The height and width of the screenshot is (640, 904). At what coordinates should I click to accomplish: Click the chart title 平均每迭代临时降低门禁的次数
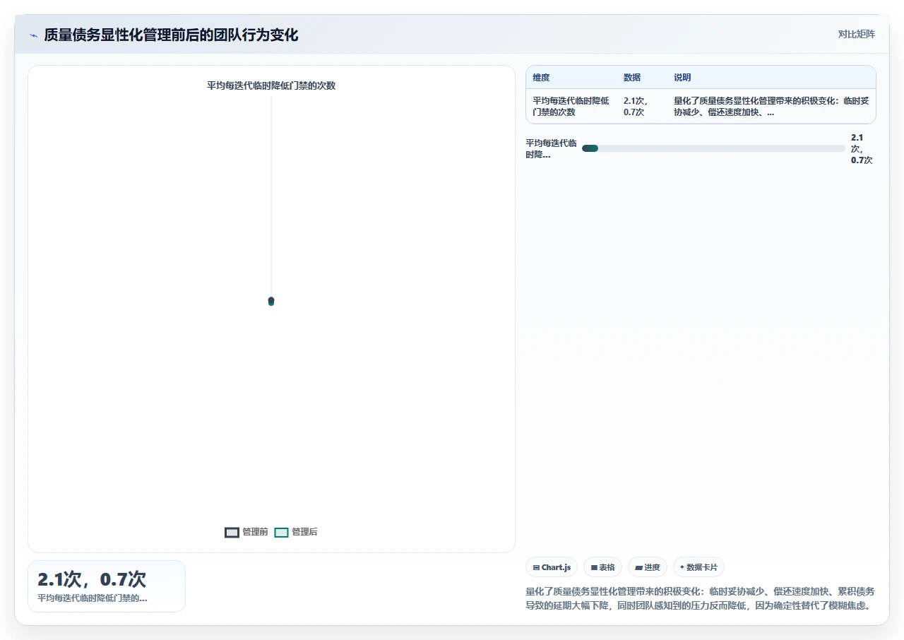click(x=271, y=85)
